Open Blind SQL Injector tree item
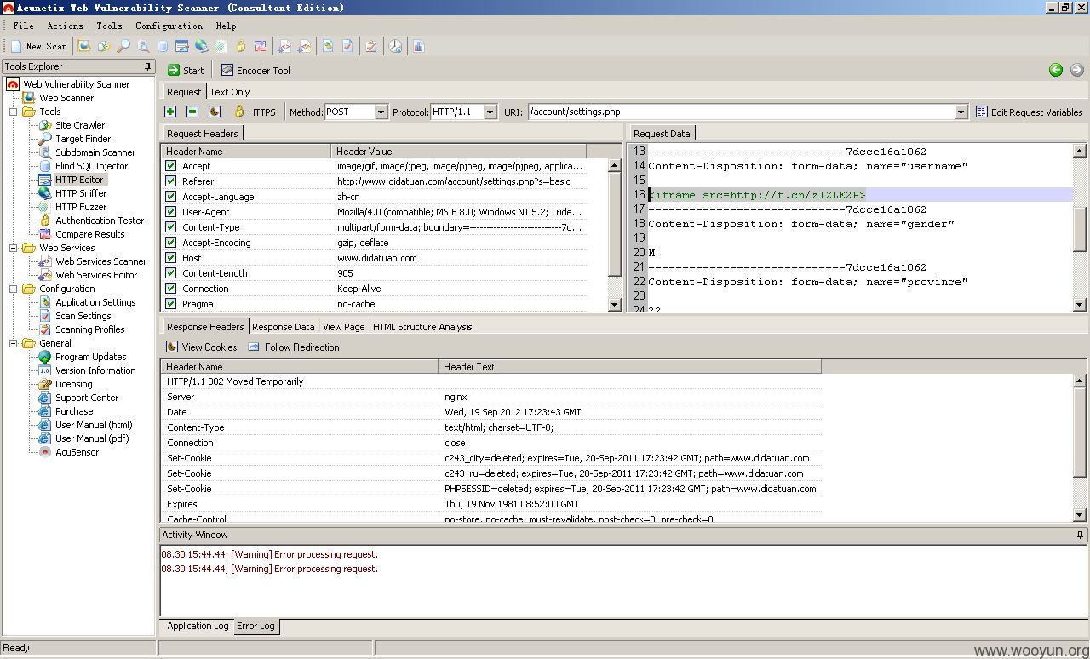 tap(91, 166)
